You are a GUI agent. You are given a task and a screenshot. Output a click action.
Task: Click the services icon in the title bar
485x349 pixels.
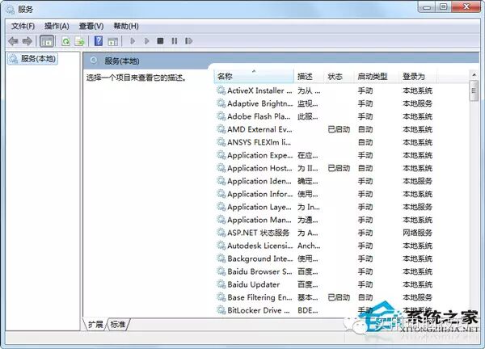point(11,10)
